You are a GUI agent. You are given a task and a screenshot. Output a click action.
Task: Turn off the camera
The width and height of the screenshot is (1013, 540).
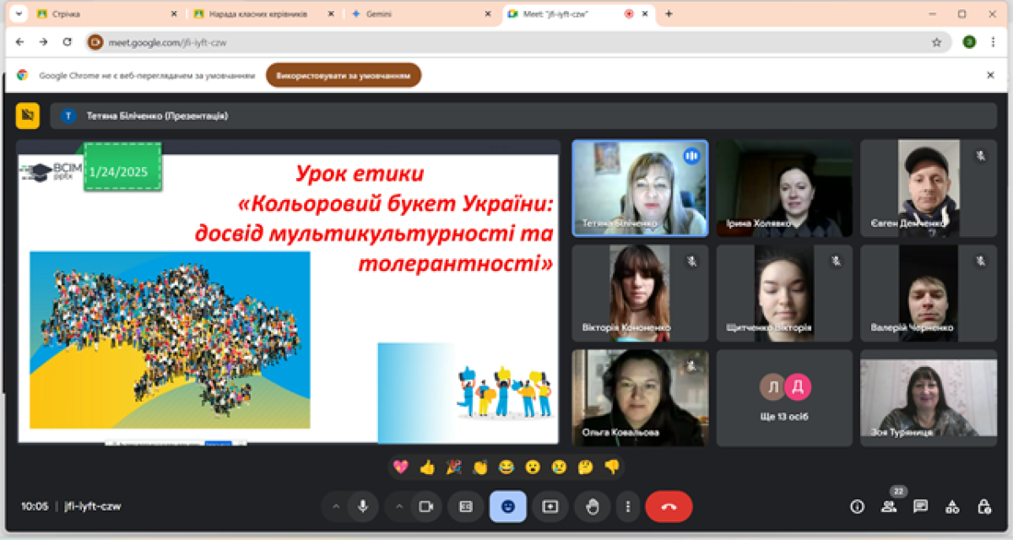click(x=426, y=506)
